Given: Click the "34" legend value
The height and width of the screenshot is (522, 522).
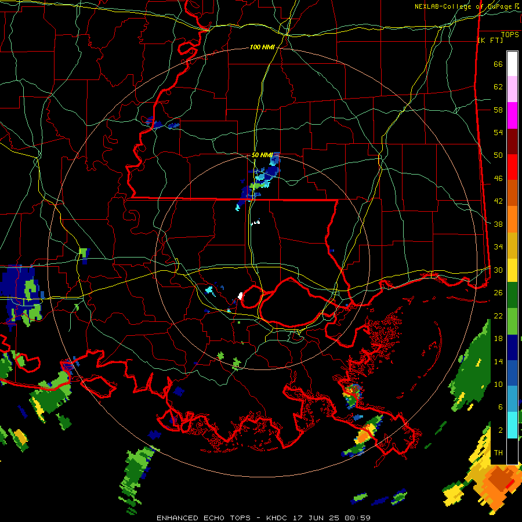Looking at the screenshot, I should pos(498,247).
